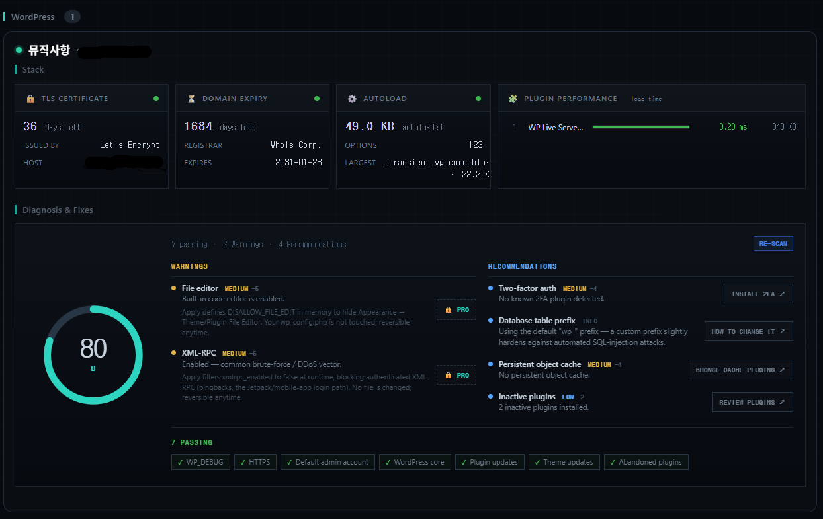Click the WP Live Server load time bar
The image size is (823, 519).
(641, 127)
